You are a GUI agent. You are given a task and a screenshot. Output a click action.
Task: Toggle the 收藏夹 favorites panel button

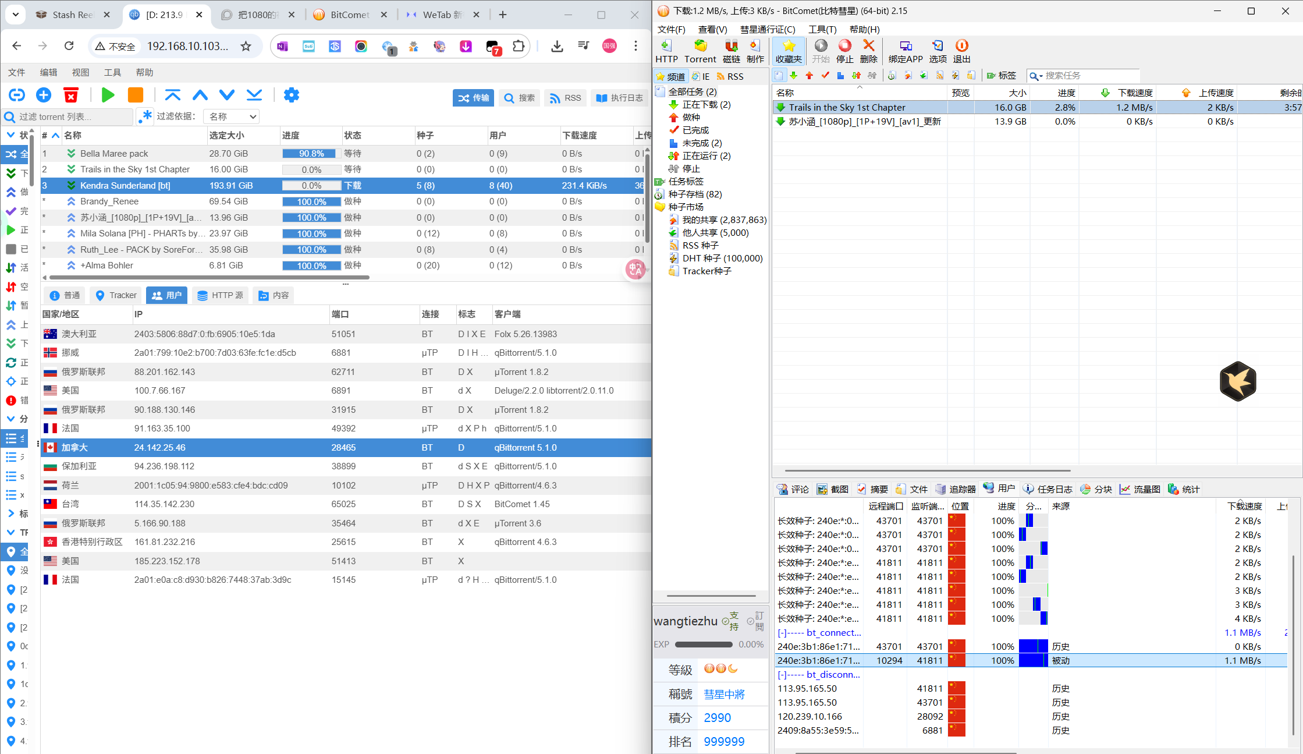pyautogui.click(x=789, y=51)
